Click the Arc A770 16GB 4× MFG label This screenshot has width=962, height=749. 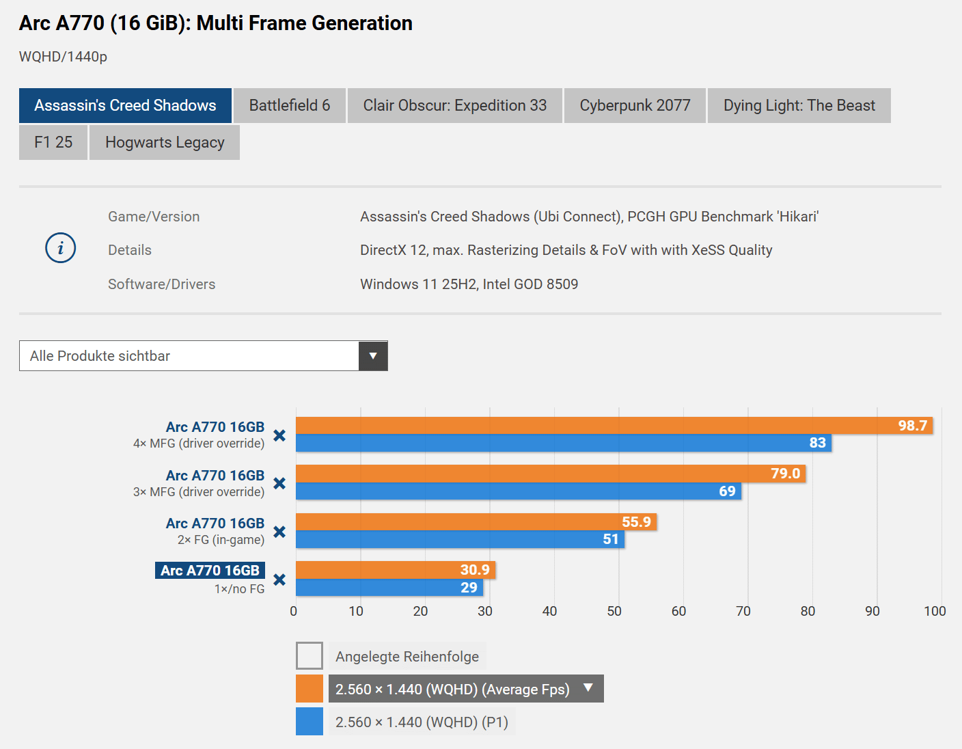(x=215, y=427)
